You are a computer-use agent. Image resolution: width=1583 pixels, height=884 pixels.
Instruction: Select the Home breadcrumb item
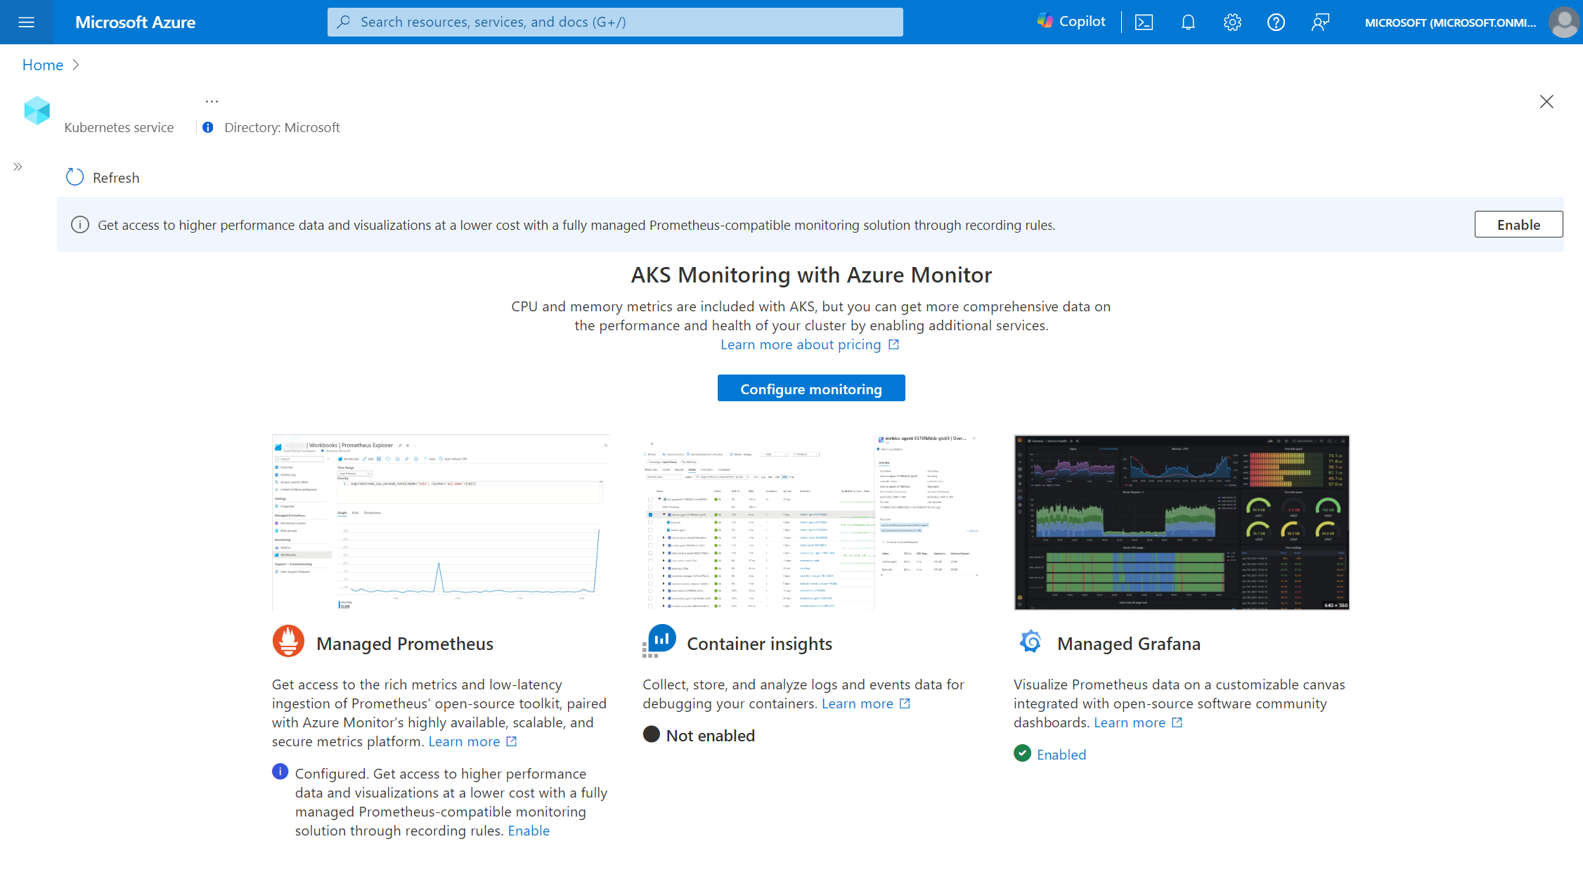pyautogui.click(x=42, y=64)
